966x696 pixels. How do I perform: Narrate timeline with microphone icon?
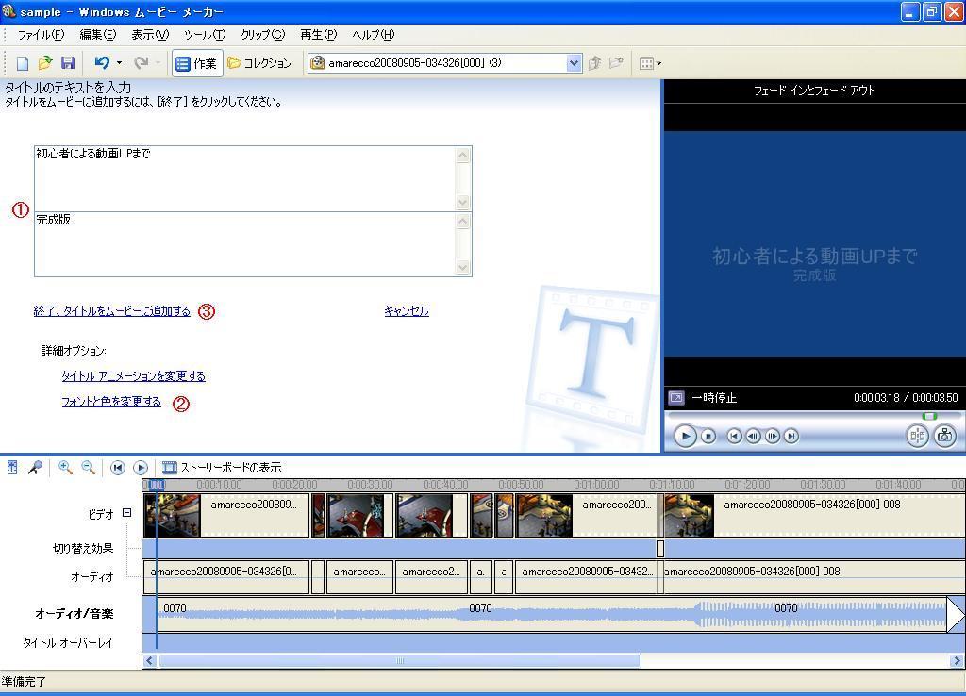35,468
